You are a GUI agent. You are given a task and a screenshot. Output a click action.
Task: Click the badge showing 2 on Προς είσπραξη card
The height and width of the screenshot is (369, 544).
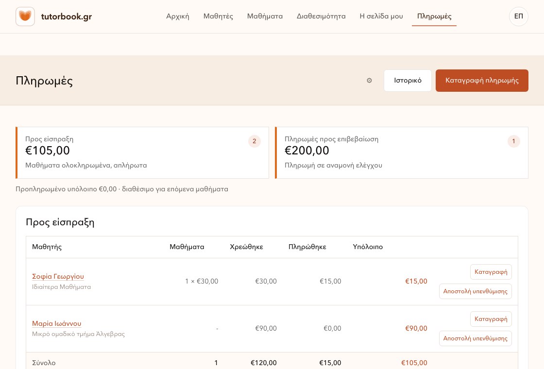tap(255, 141)
